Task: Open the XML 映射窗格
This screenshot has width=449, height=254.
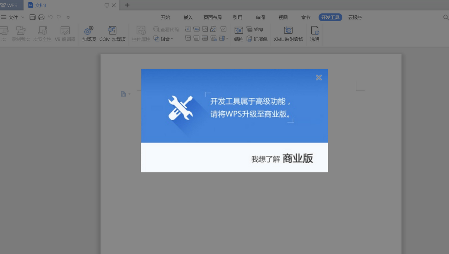Action: 288,34
